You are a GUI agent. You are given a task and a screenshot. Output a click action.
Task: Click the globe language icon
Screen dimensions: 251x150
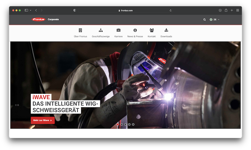click(211, 19)
